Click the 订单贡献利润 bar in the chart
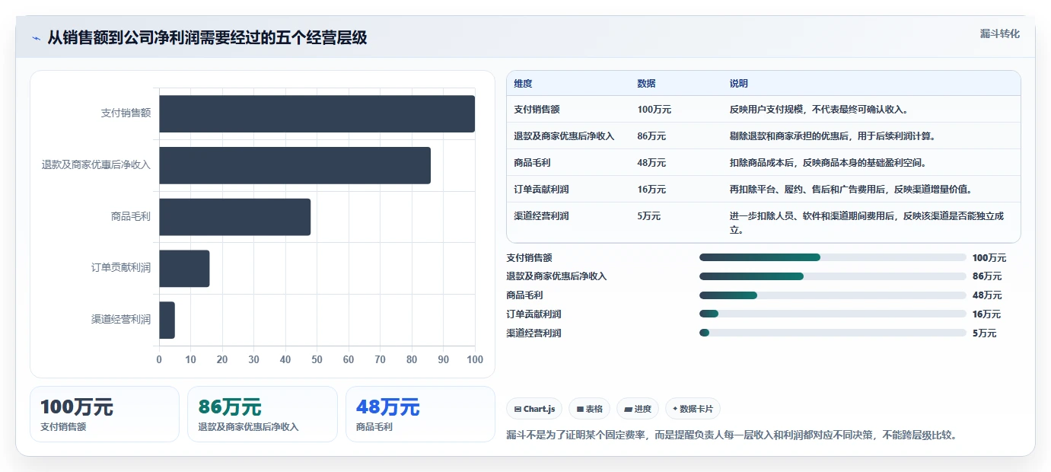 tap(184, 268)
